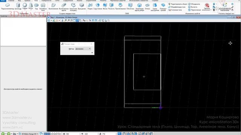Open the Удалить компонент dropdown tool

coord(207,7)
